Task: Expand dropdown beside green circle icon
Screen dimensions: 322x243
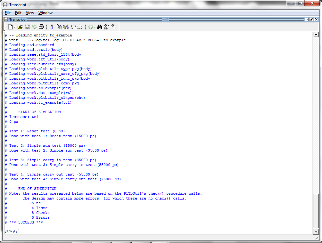Action: 95,27
